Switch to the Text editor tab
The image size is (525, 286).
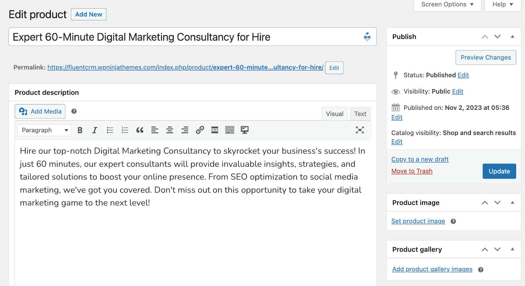tap(360, 114)
